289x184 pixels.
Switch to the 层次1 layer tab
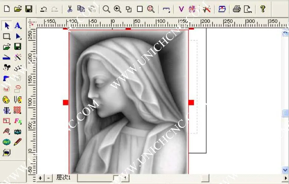[64, 178]
